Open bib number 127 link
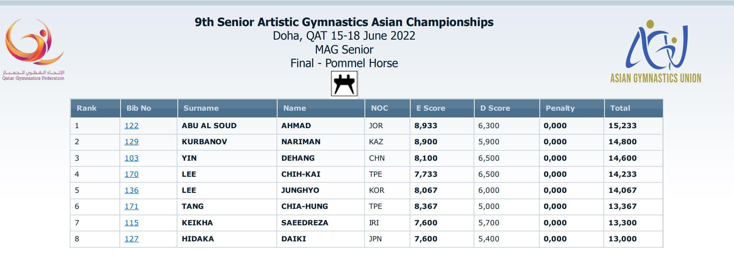 pyautogui.click(x=131, y=239)
